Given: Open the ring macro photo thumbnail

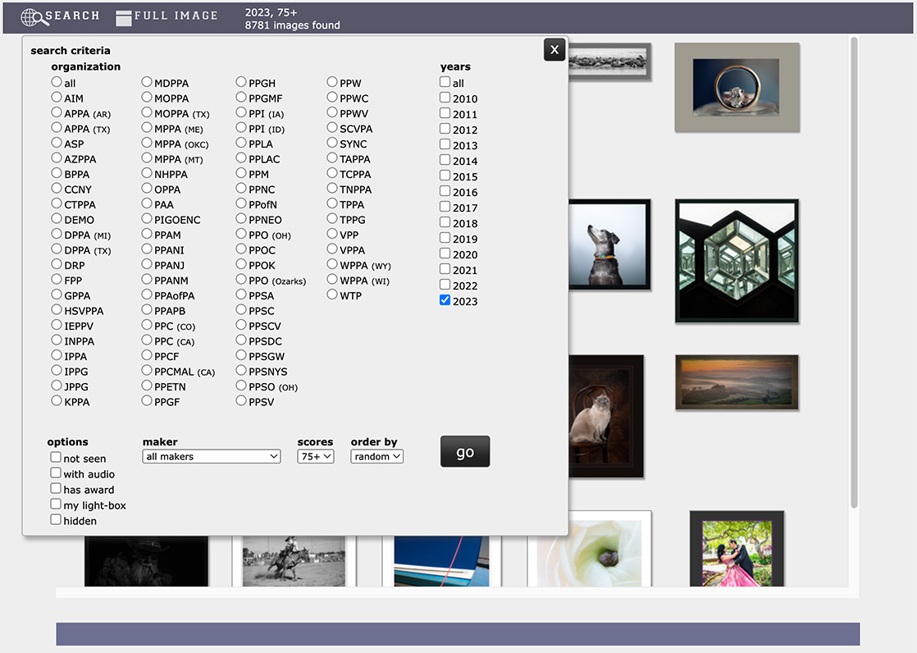Looking at the screenshot, I should (x=736, y=87).
